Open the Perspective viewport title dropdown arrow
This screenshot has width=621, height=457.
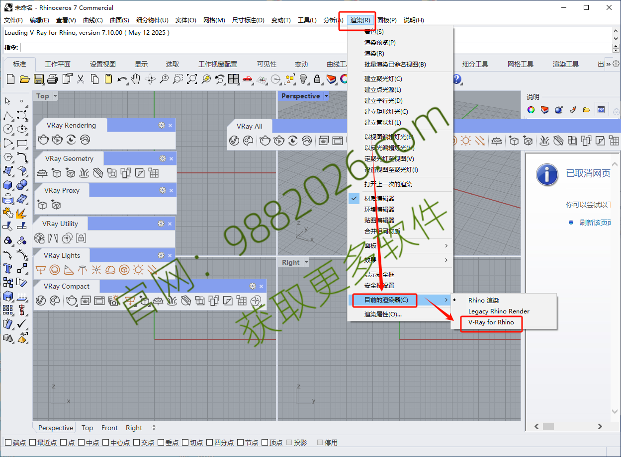[326, 96]
